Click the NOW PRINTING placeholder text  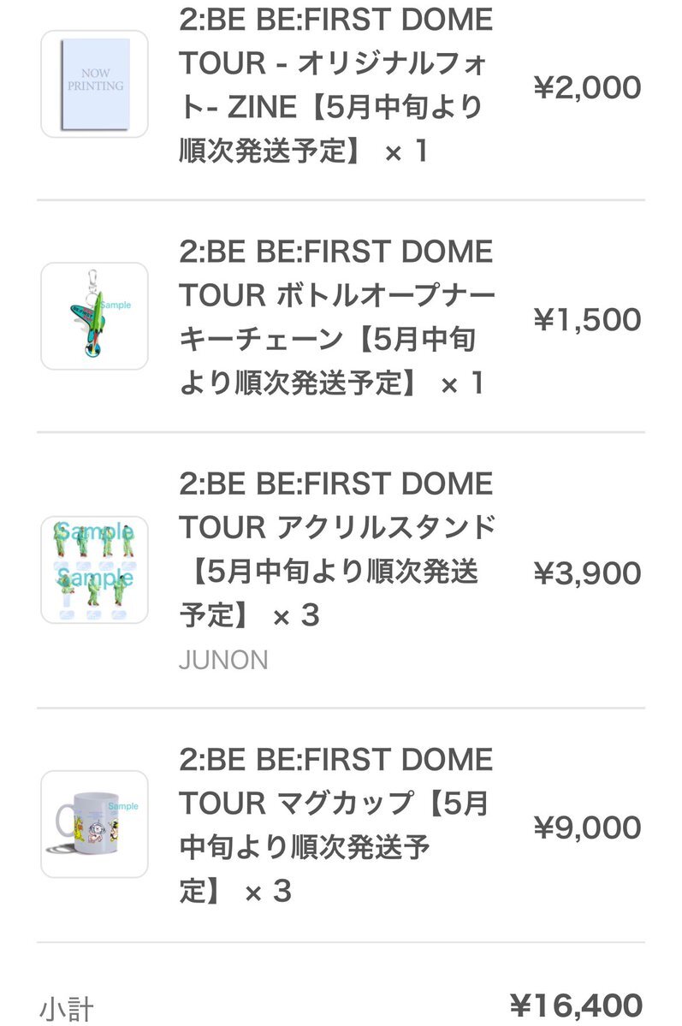95,80
